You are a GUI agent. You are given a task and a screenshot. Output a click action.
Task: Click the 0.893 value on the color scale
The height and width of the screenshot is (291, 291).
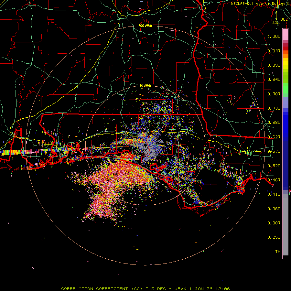pos(274,65)
